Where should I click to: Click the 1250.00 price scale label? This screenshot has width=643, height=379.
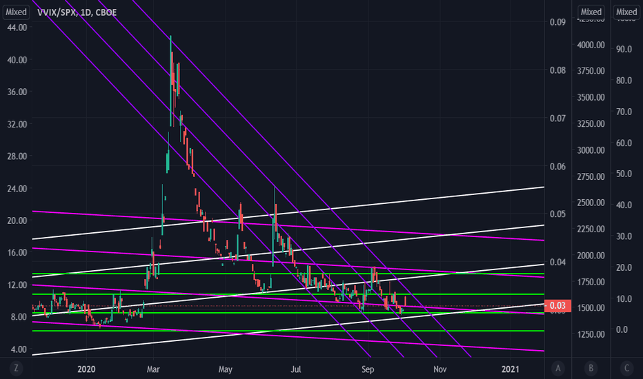(x=591, y=334)
